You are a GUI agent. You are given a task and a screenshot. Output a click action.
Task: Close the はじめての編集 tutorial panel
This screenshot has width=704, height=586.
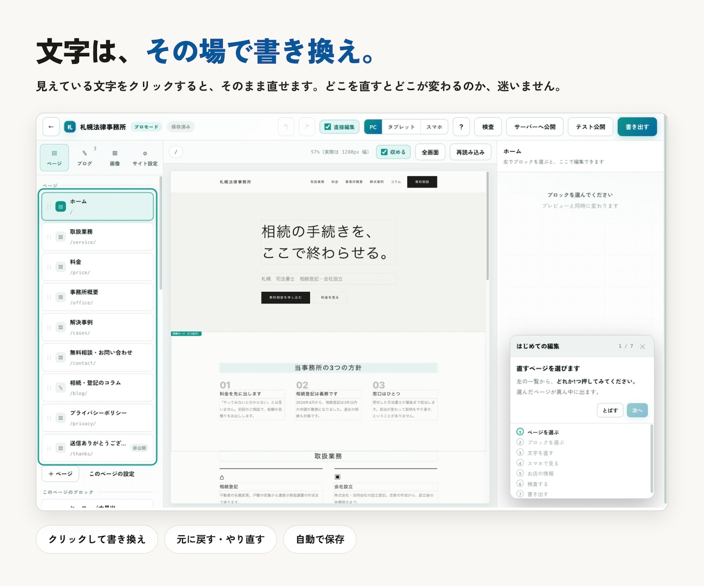pos(643,347)
